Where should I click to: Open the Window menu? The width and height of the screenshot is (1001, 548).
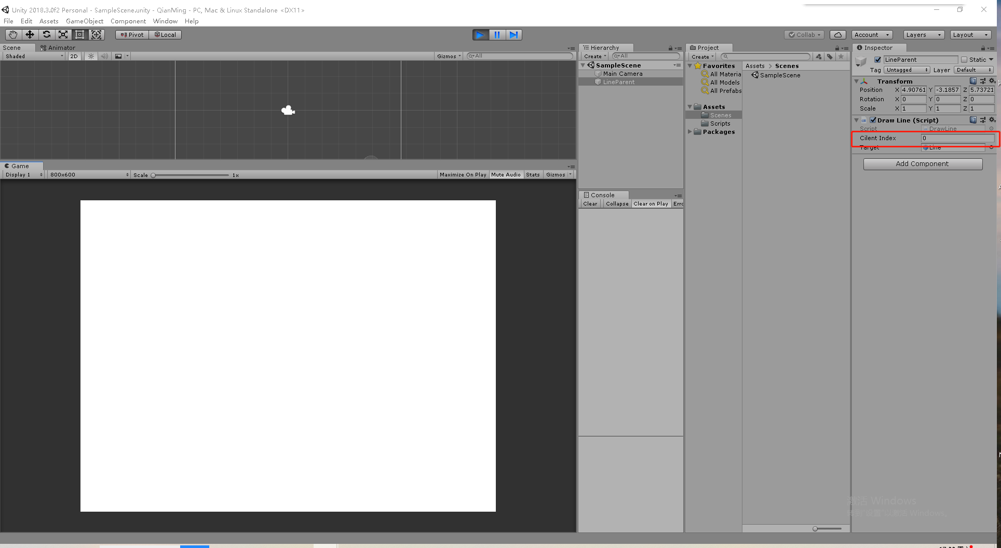[165, 21]
